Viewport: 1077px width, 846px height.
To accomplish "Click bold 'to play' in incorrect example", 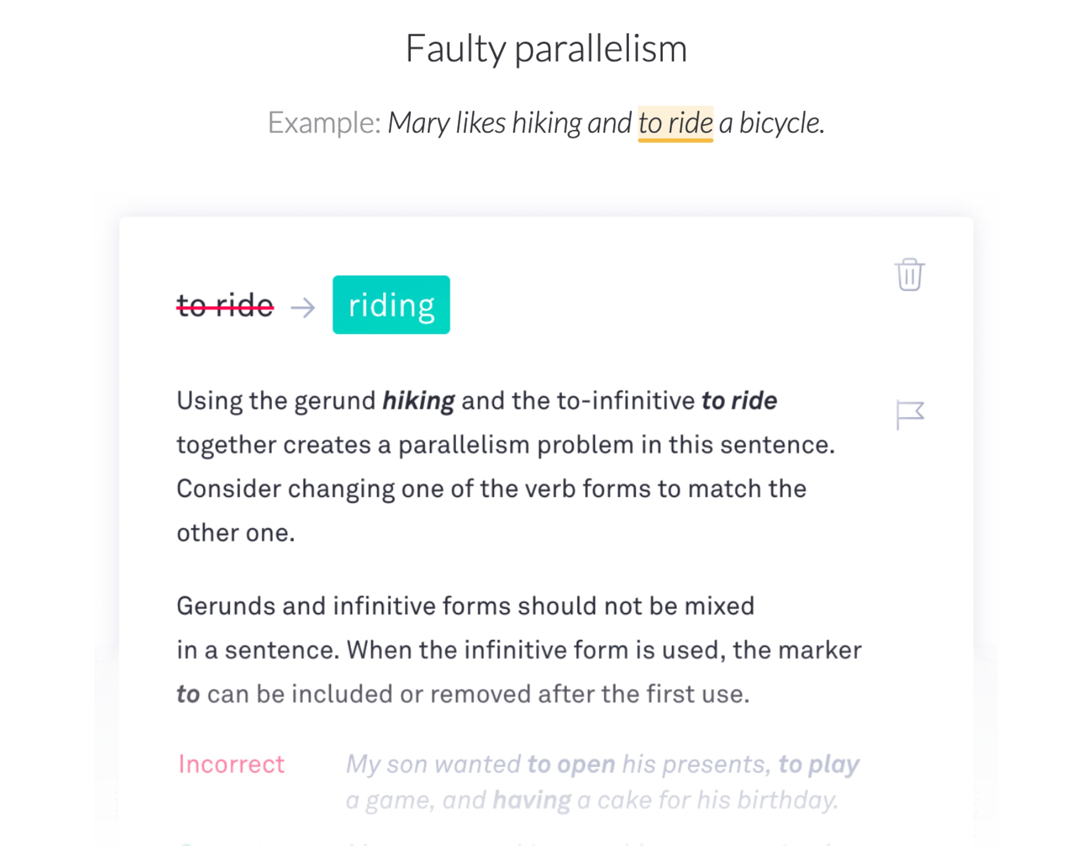I will (819, 764).
